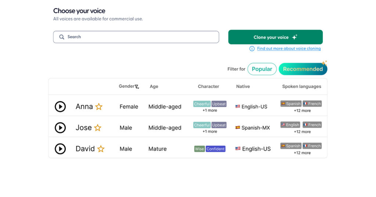The width and height of the screenshot is (376, 197).
Task: Show David's '+12 more' languages
Action: tap(302, 153)
